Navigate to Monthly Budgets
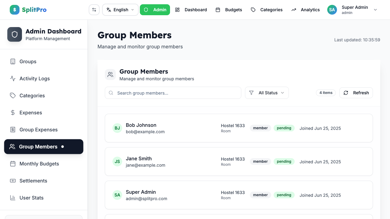The width and height of the screenshot is (390, 219). (x=39, y=164)
